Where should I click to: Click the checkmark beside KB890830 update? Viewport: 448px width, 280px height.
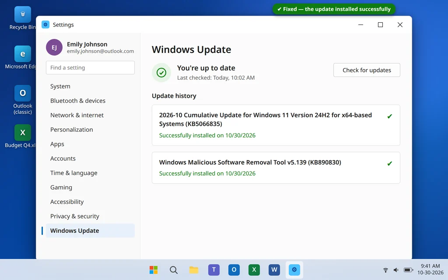tap(389, 164)
